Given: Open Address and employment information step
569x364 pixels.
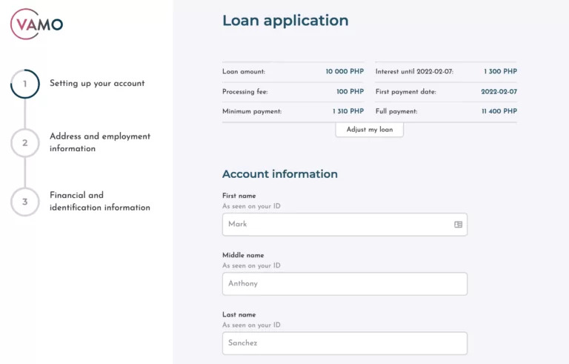Looking at the screenshot, I should tap(100, 142).
